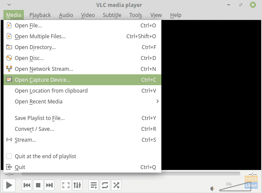262x193 pixels.
Task: Skip to the previous track
Action: (27, 185)
